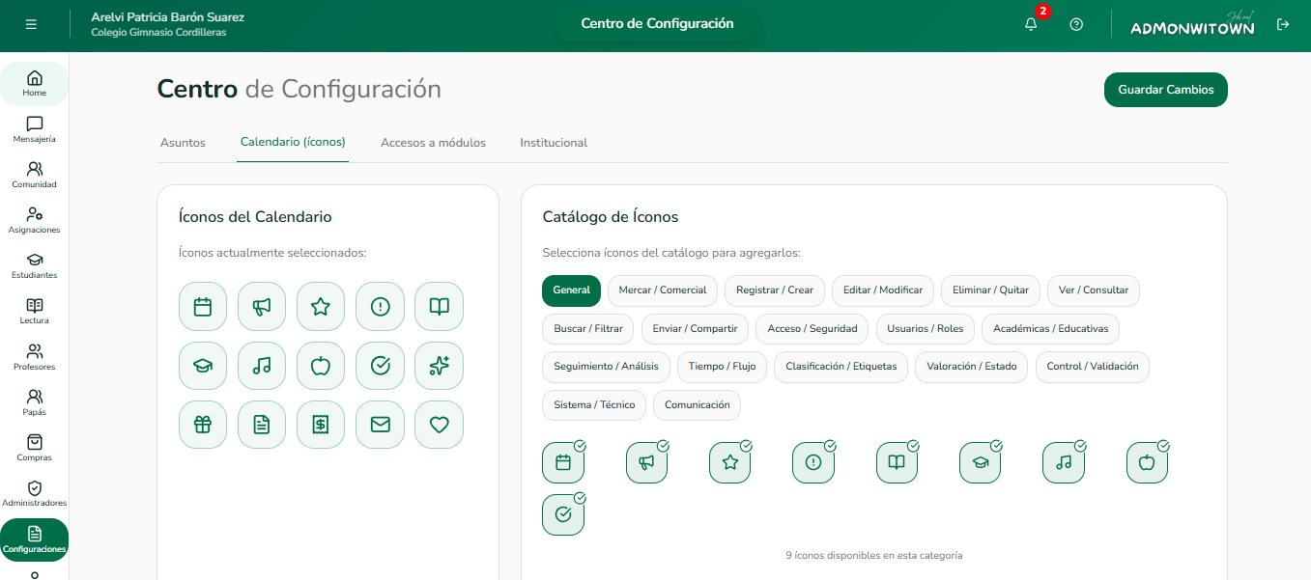Viewport: 1311px width, 580px height.
Task: Click heart icon in Íconos del Calendario
Action: pyautogui.click(x=439, y=425)
